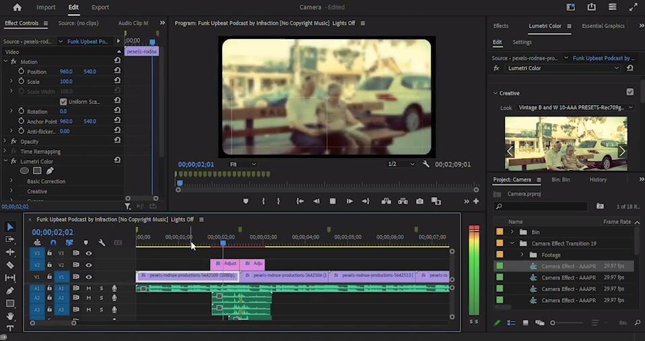
Task: Select the Hand tool
Action: coord(10,316)
